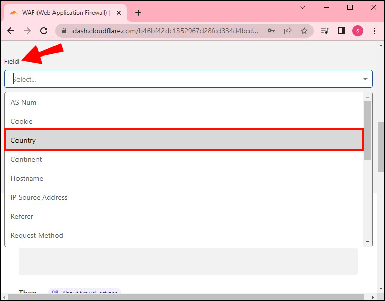This screenshot has width=385, height=301.
Task: Bookmark this page with the star
Action: pos(304,31)
